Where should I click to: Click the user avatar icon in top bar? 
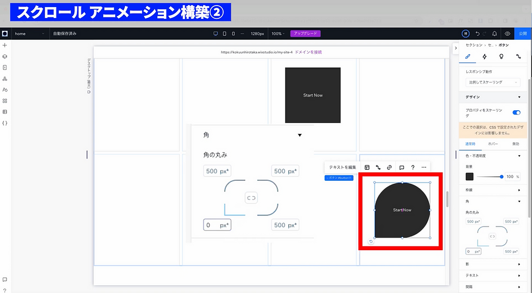pos(466,34)
